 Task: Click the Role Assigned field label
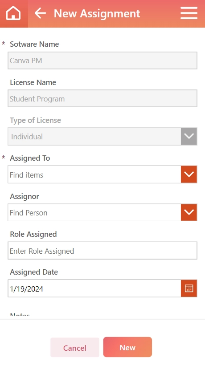(x=33, y=234)
